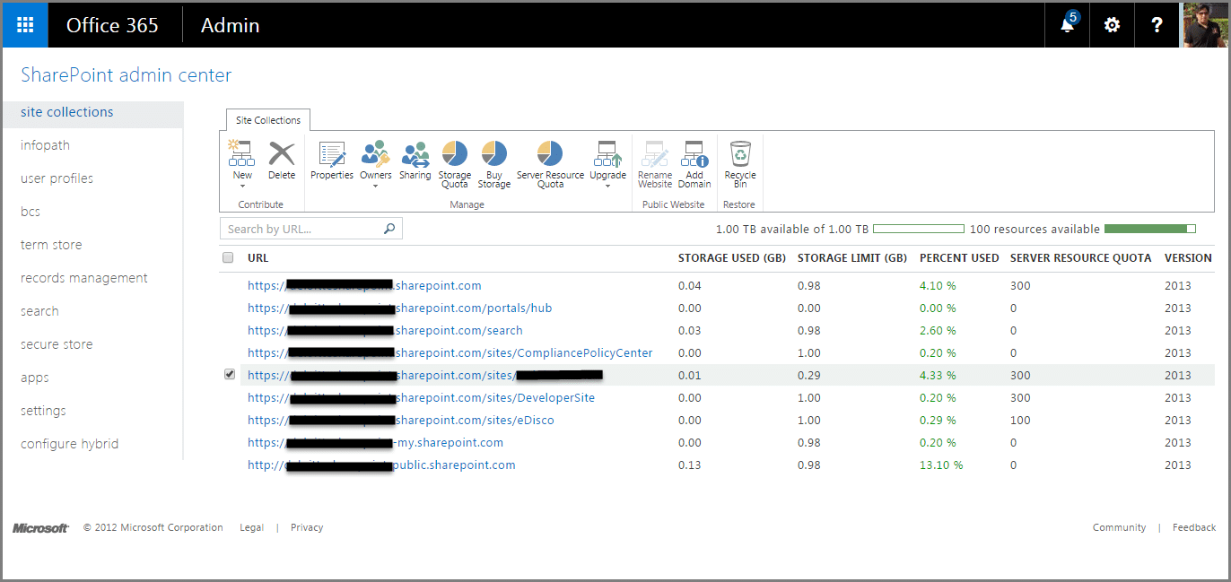This screenshot has width=1231, height=582.
Task: Open apps in the sidebar
Action: click(35, 378)
